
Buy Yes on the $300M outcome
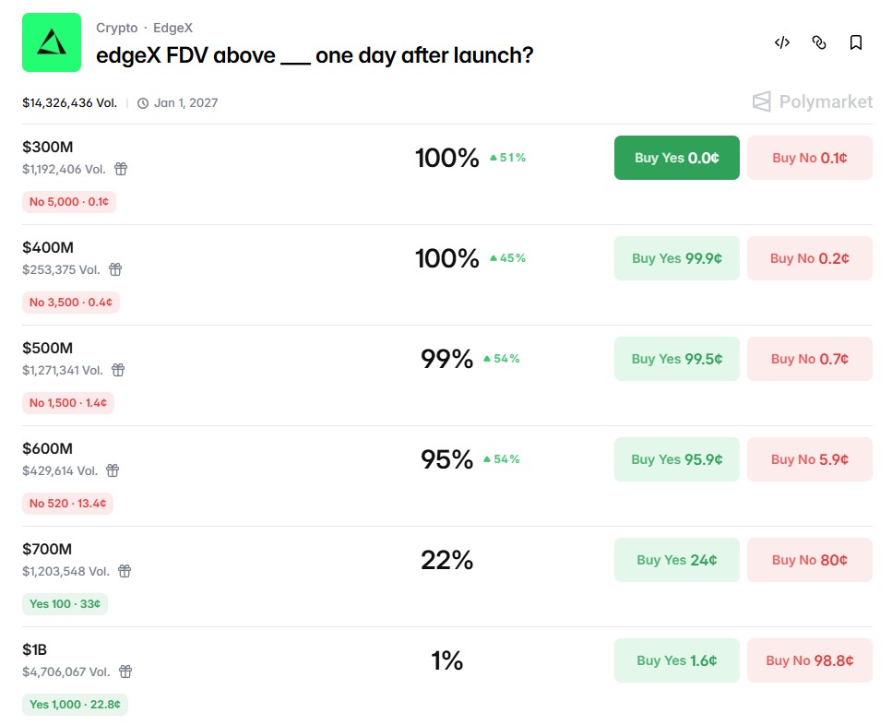[x=676, y=158]
